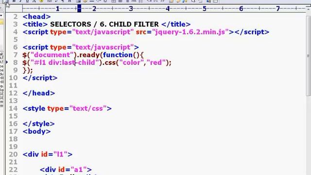This screenshot has width=311, height=175.
Task: Click the current-line arrow marker beside line 8
Action: point(7,62)
